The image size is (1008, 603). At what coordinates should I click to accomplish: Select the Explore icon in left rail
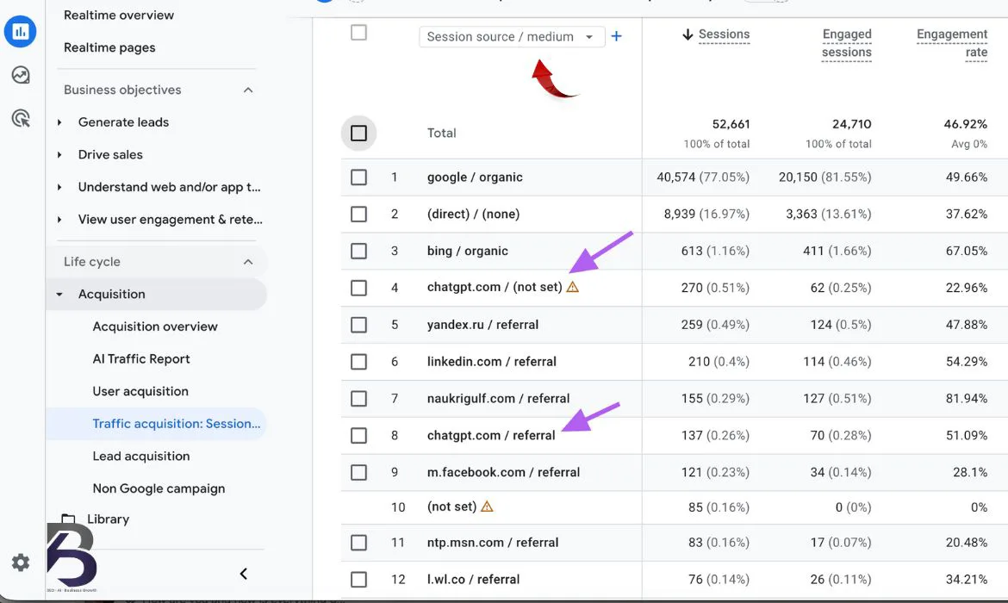click(x=19, y=74)
